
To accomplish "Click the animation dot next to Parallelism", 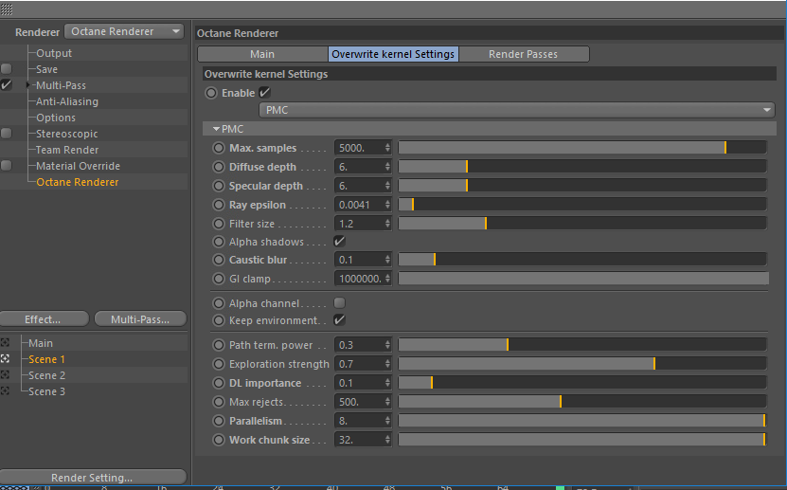I will [x=219, y=421].
